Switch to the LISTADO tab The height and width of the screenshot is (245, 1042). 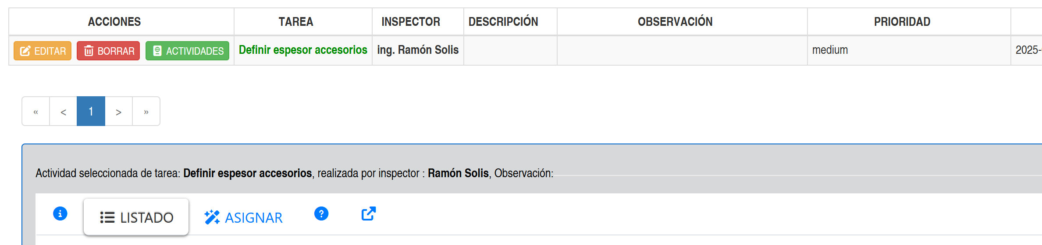[x=136, y=217]
